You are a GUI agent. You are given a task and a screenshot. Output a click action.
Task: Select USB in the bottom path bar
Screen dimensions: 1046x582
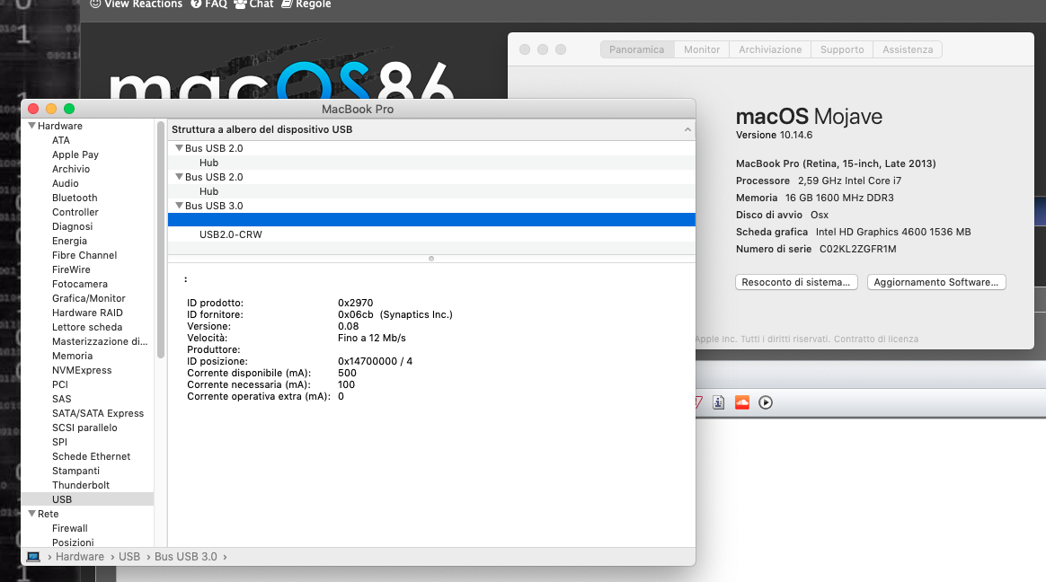[129, 557]
